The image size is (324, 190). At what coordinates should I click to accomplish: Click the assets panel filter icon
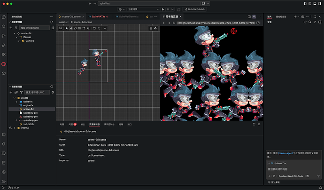[21, 92]
